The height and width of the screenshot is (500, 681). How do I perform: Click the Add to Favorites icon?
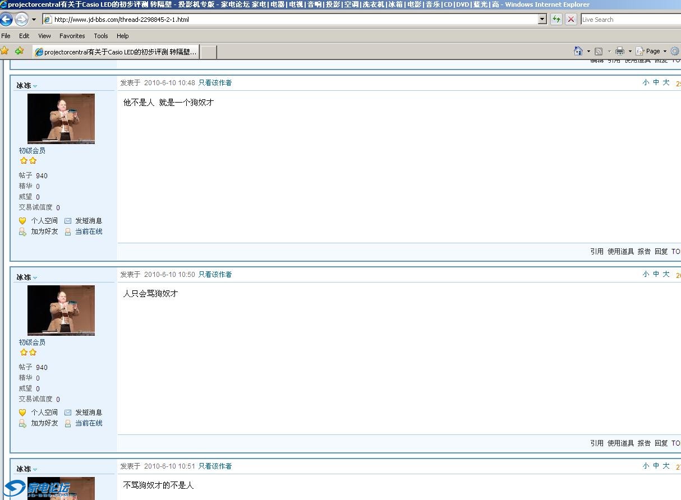20,51
